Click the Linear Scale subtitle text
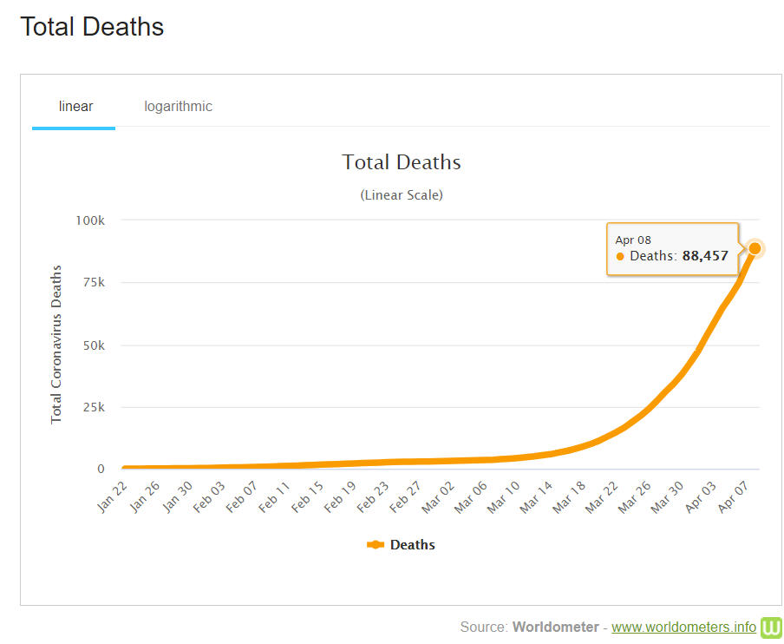Screen dimensions: 784x644 tap(402, 195)
